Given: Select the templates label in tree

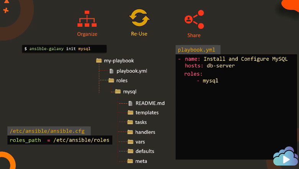Looking at the screenshot, I should pyautogui.click(x=147, y=113).
